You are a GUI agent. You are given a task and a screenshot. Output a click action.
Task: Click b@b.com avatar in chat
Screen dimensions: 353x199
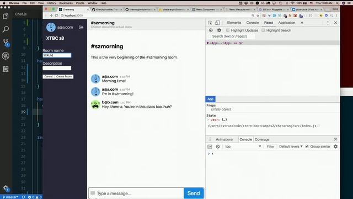(x=95, y=104)
